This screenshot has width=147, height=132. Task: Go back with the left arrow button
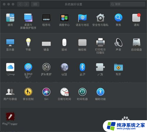pyautogui.click(x=20, y=4)
